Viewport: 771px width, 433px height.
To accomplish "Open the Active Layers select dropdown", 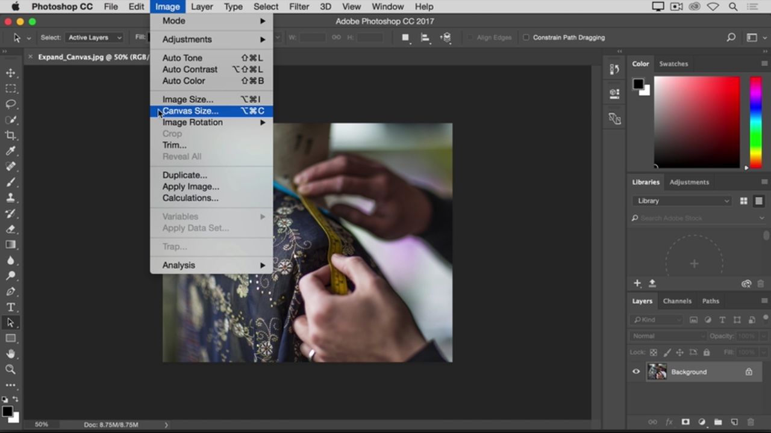I will click(x=95, y=37).
